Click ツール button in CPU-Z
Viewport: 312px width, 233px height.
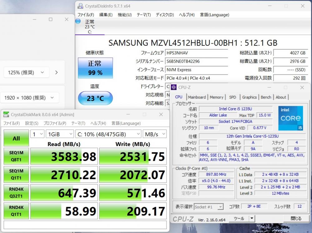click(239, 218)
